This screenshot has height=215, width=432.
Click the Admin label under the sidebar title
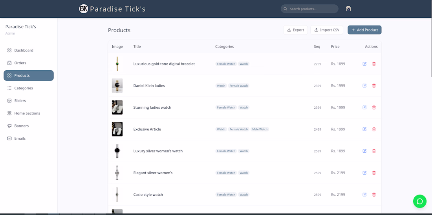[x=10, y=34]
